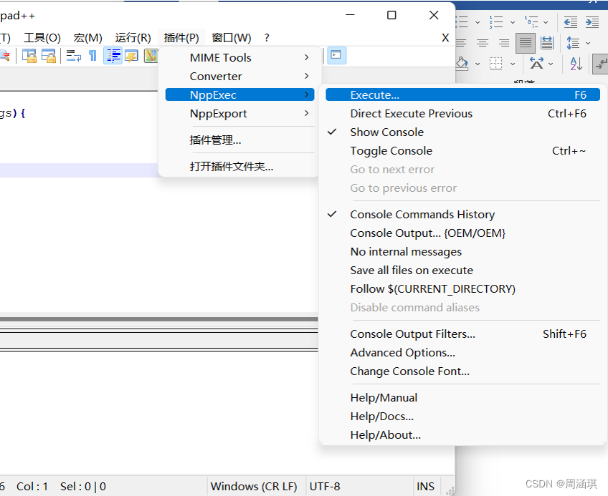Toggle INS insert mode in status bar
Screen dimensions: 608x496
pos(425,486)
